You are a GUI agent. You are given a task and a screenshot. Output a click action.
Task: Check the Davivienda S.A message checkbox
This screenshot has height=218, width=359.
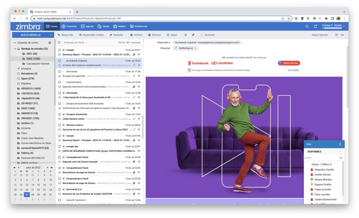click(x=60, y=189)
